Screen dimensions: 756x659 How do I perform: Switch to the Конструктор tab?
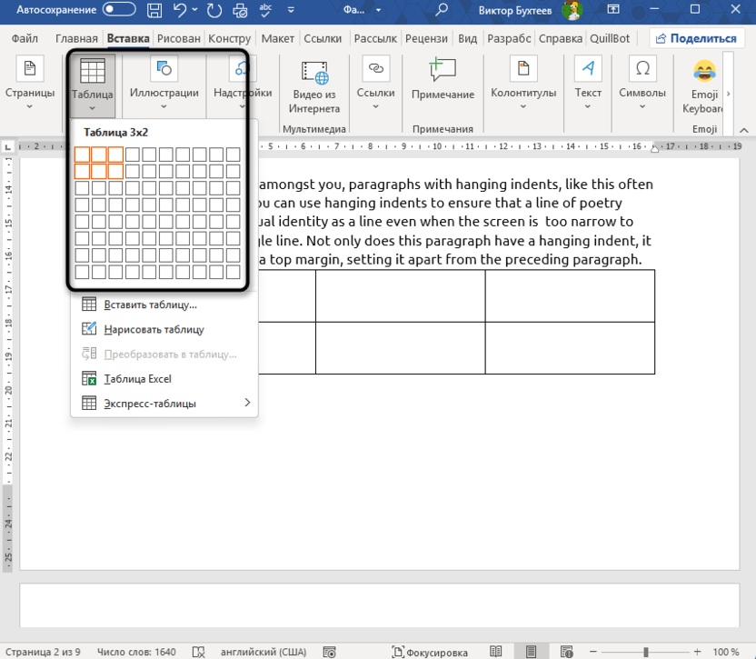230,38
